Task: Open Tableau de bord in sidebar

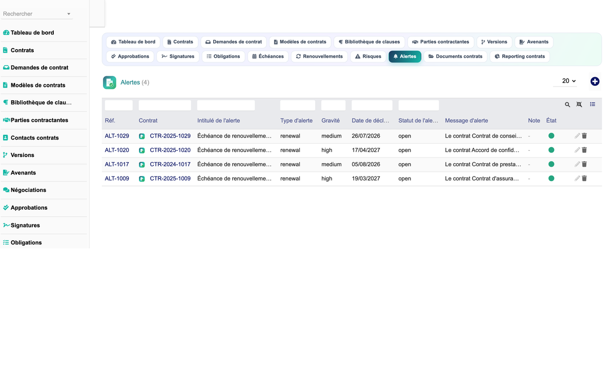Action: pyautogui.click(x=45, y=33)
